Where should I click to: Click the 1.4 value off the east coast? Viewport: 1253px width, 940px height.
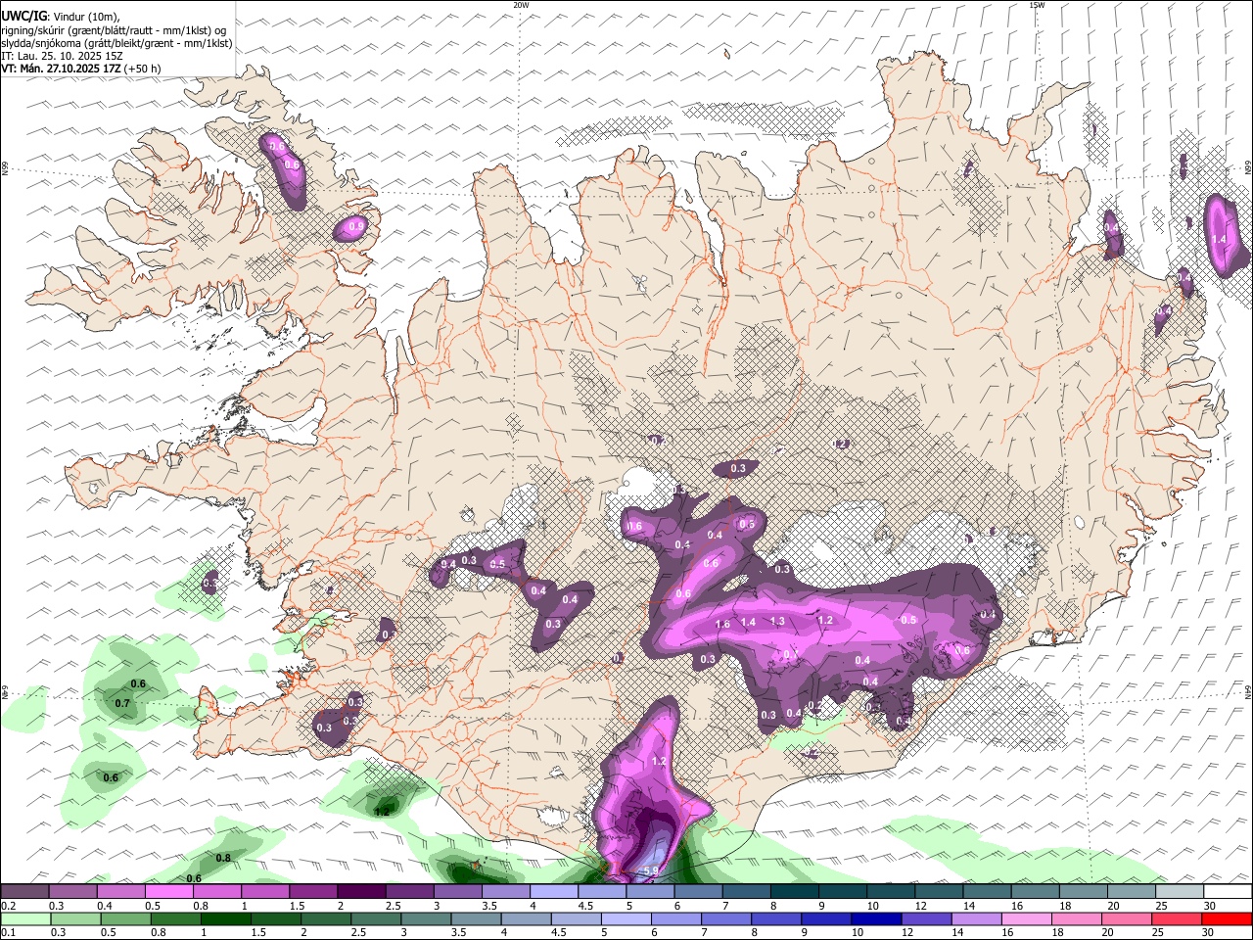point(1220,239)
